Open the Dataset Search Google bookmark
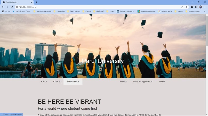The image size is (208, 116). coord(165,12)
